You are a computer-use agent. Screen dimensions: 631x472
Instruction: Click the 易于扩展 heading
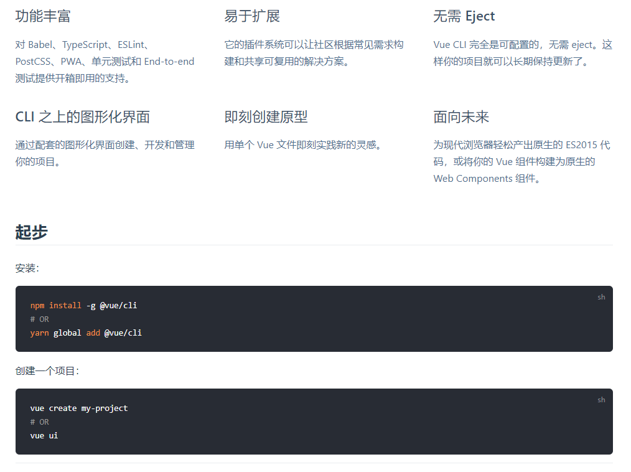click(x=252, y=16)
